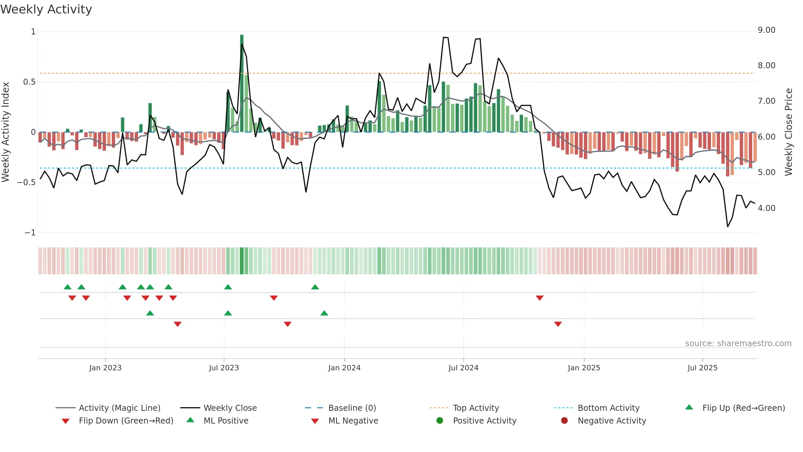
Task: Click the Flip Down marker near Sep 2023
Action: [x=274, y=298]
